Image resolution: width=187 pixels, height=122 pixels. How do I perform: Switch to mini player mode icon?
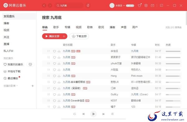[161, 6]
